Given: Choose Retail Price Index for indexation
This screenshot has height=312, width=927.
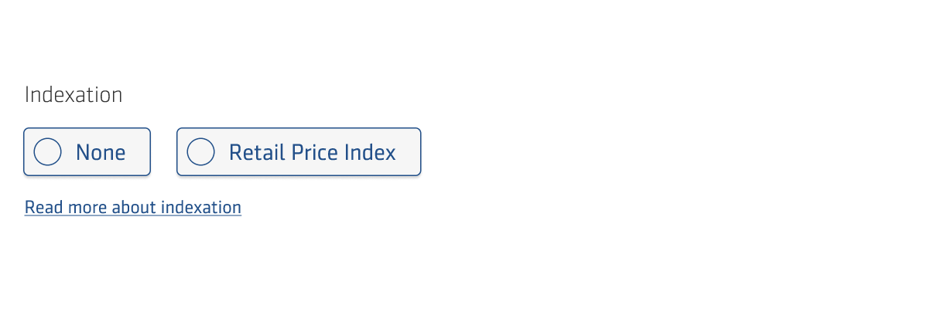Looking at the screenshot, I should coord(299,152).
